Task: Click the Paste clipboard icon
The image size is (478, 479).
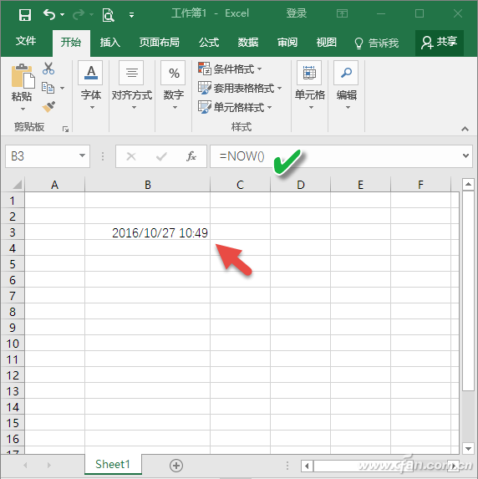Action: click(23, 76)
